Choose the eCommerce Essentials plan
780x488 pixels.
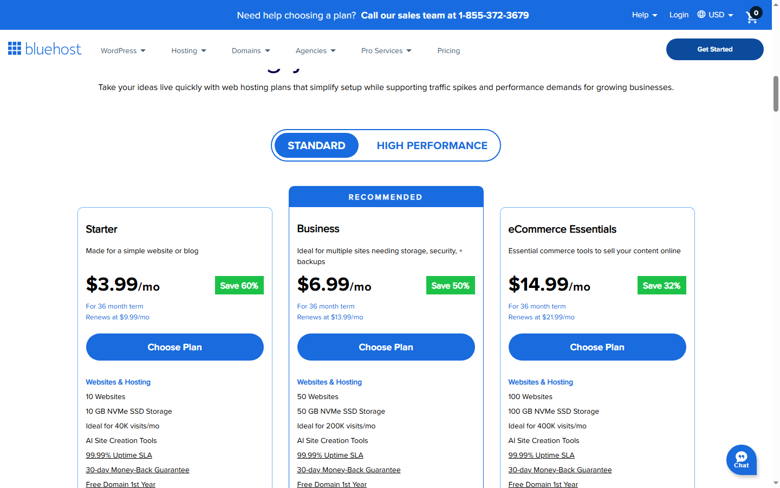(597, 347)
